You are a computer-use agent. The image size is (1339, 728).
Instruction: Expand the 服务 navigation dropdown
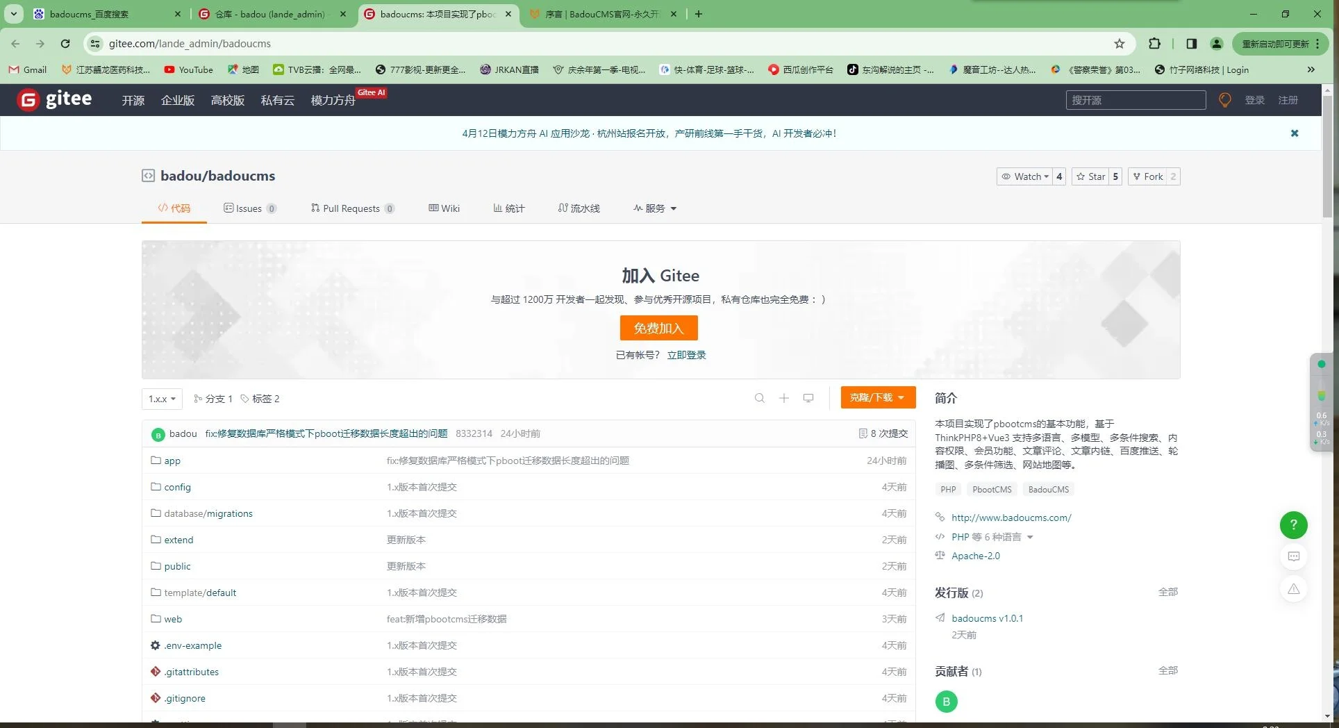[x=654, y=208]
